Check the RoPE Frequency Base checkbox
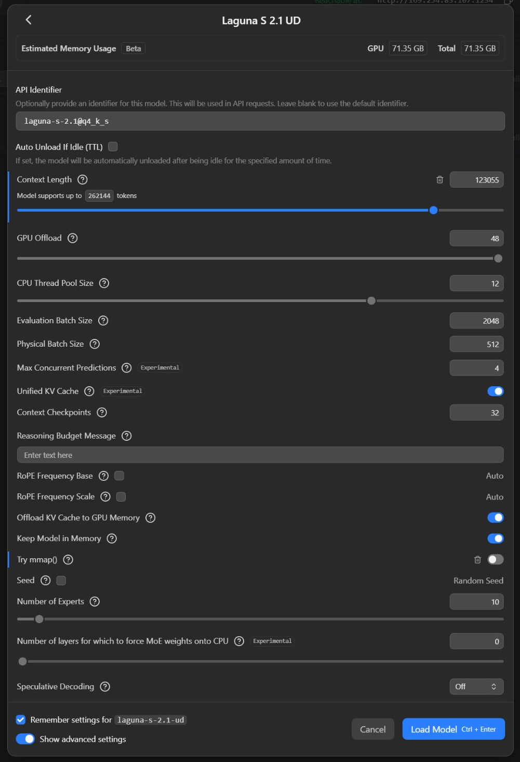This screenshot has height=762, width=520. (x=119, y=476)
